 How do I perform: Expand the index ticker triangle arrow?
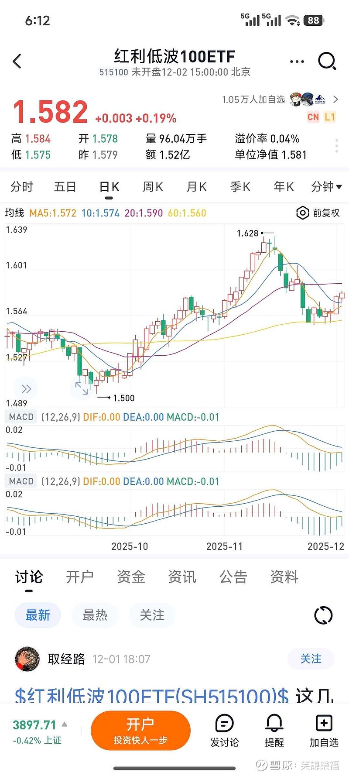(65, 724)
